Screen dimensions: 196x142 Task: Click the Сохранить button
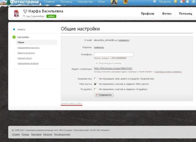tap(104, 95)
